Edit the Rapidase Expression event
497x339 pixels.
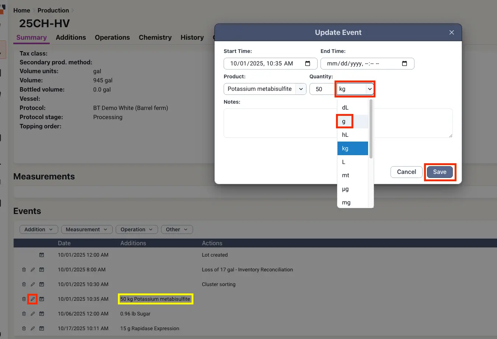(x=32, y=328)
